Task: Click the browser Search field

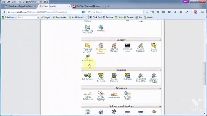Action: click(117, 12)
